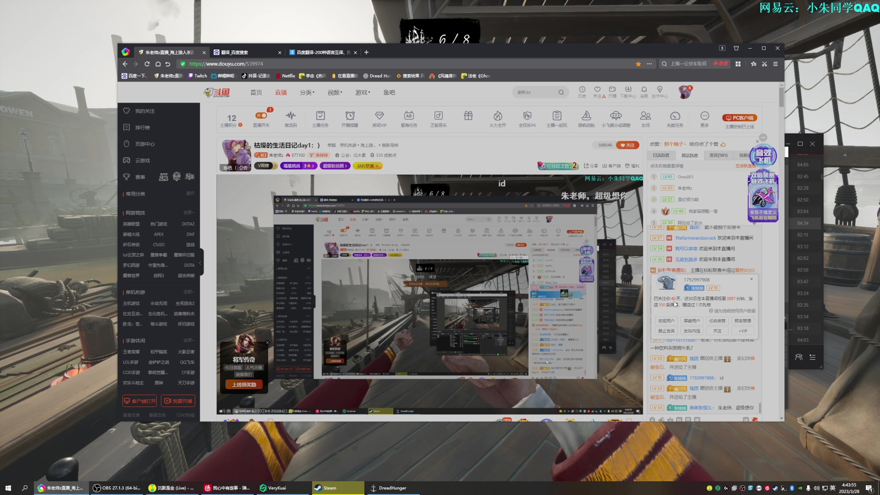The height and width of the screenshot is (495, 880).
Task: Open the 下载中心 download icon
Action: pyautogui.click(x=628, y=92)
